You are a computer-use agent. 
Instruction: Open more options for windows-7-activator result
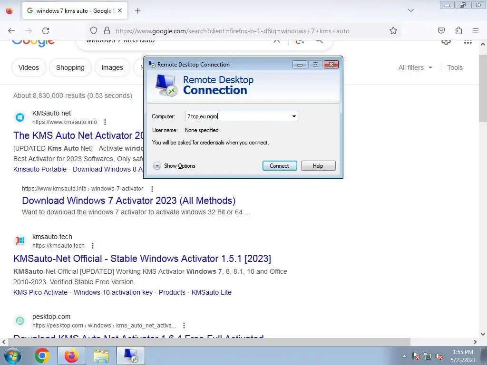tap(152, 189)
